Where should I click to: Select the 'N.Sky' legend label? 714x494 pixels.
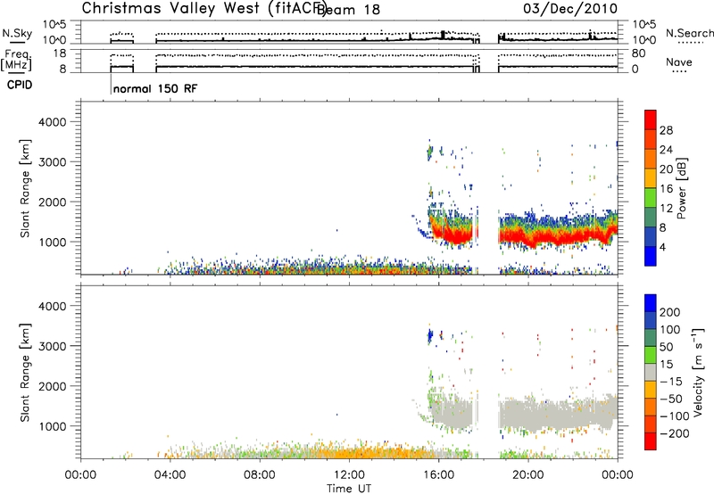tap(17, 33)
